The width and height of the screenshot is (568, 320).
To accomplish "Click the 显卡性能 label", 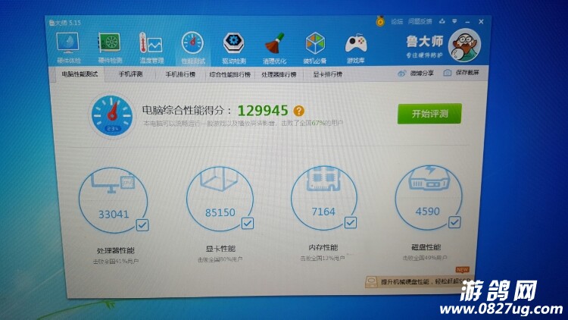I will coord(220,249).
